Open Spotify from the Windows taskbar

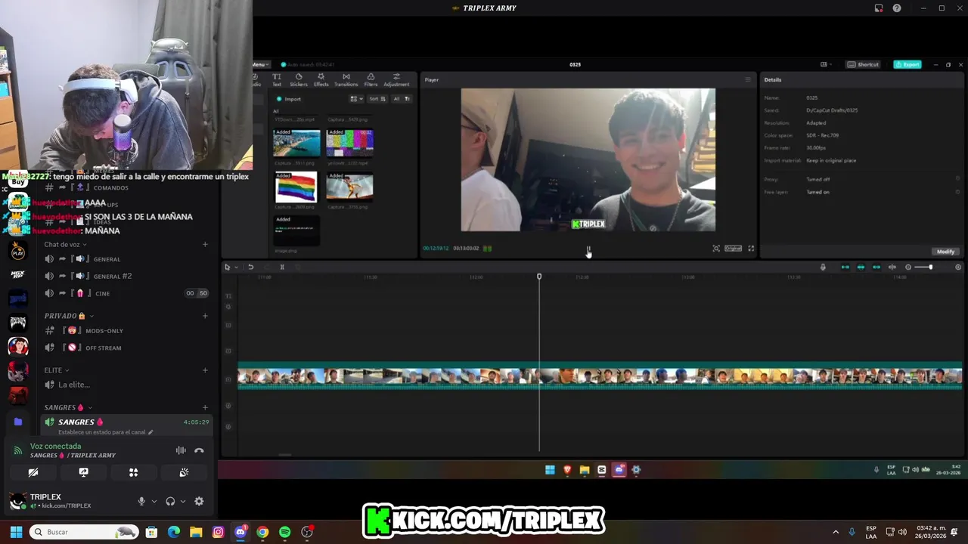pos(284,532)
